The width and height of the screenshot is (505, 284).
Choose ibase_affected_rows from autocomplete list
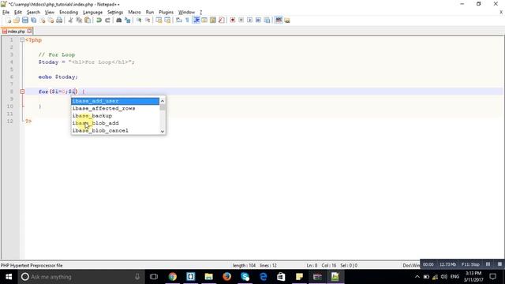click(x=115, y=109)
